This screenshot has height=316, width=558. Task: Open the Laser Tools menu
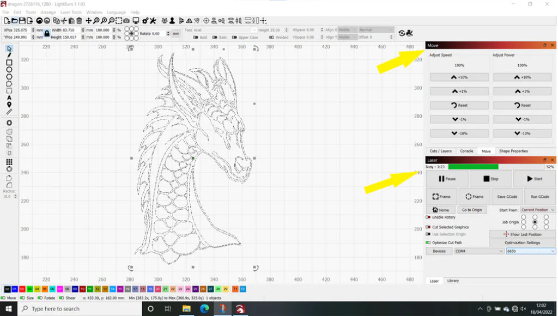(71, 12)
